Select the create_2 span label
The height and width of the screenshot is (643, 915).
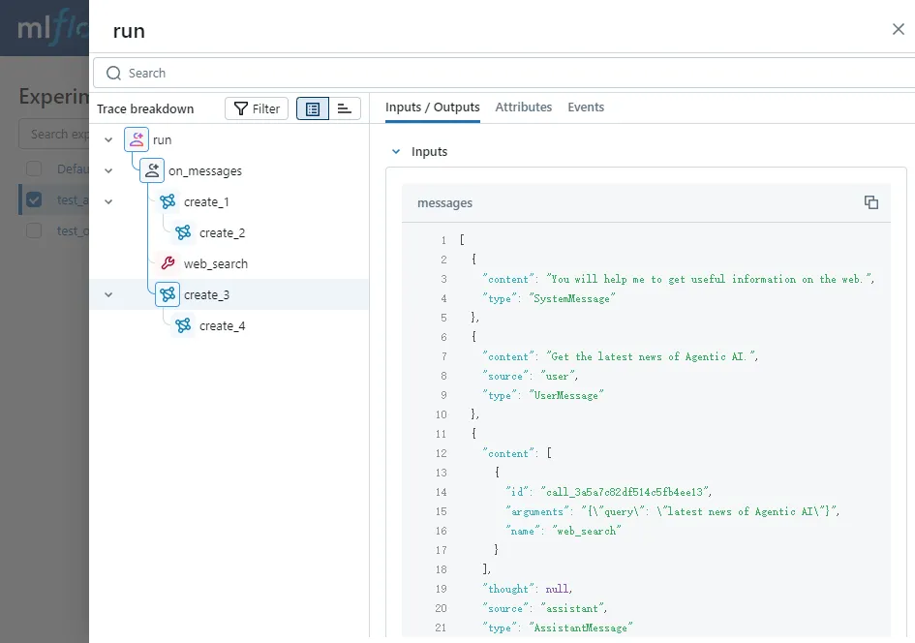click(x=223, y=232)
